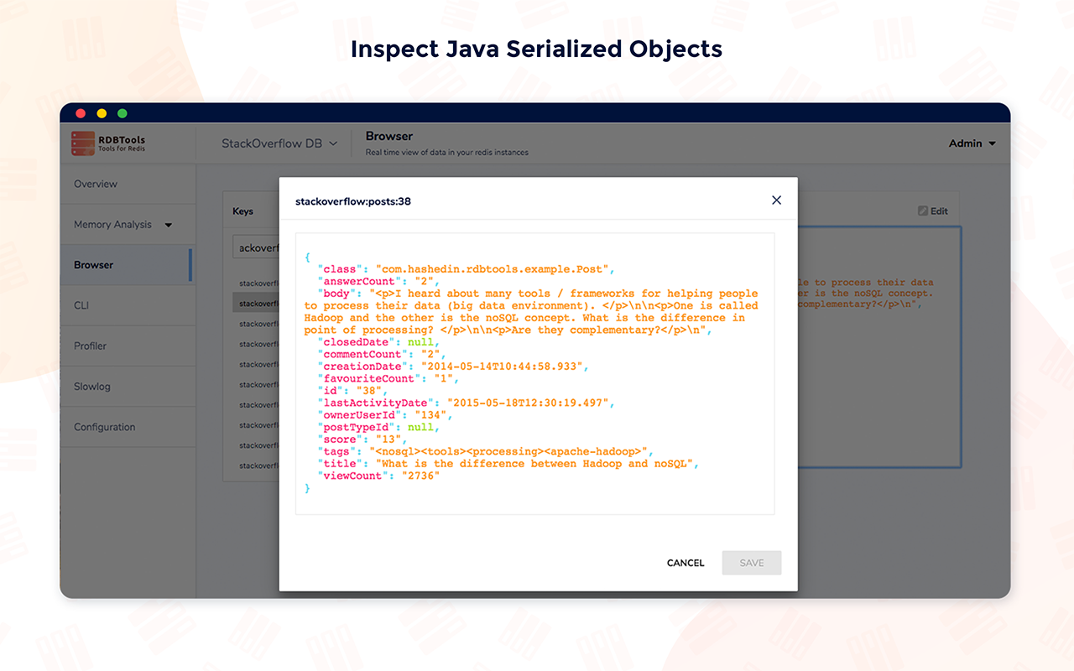Select the highlighted stackoverflow key in the list
This screenshot has width=1074, height=671.
254,303
